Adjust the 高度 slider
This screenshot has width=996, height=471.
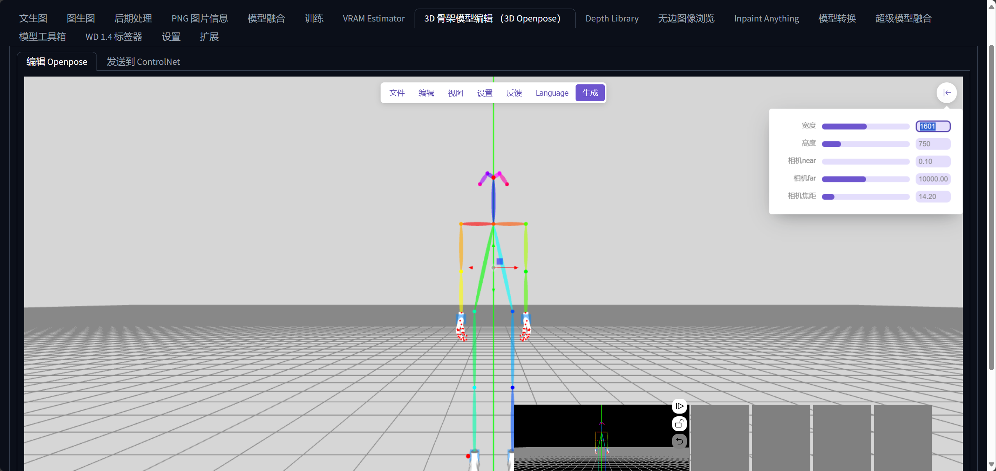click(x=865, y=144)
